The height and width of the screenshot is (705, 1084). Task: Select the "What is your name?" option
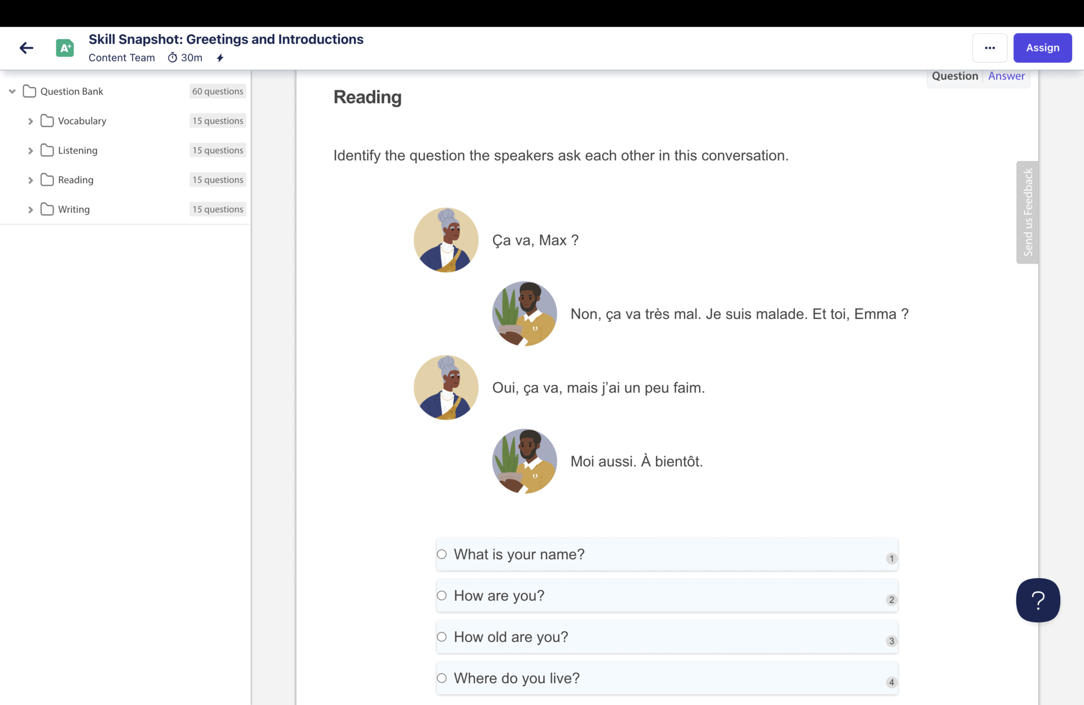tap(442, 554)
